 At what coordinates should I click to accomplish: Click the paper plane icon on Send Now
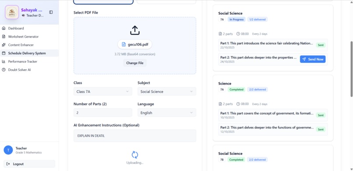[304, 59]
